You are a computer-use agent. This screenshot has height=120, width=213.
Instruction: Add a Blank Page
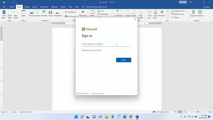coord(10,14)
